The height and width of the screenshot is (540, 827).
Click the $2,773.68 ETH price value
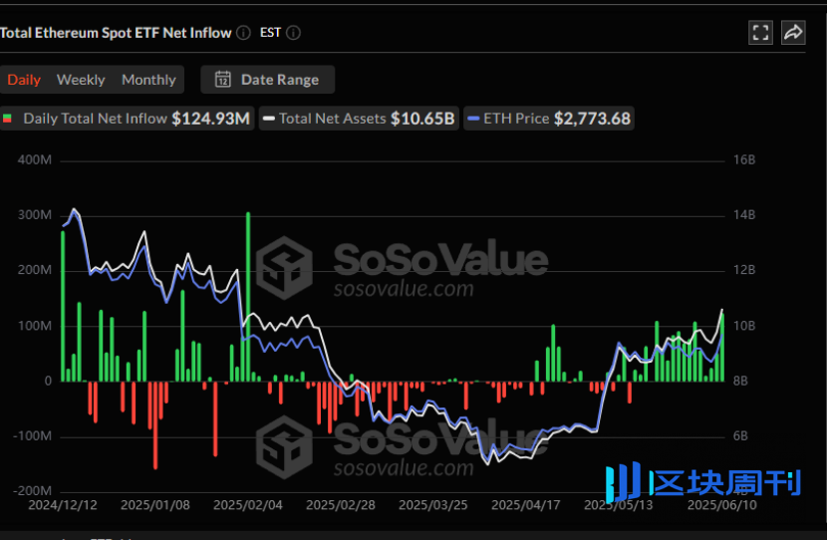tap(592, 119)
